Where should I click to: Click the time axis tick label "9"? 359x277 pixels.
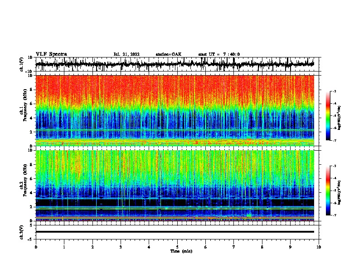tap(290, 247)
